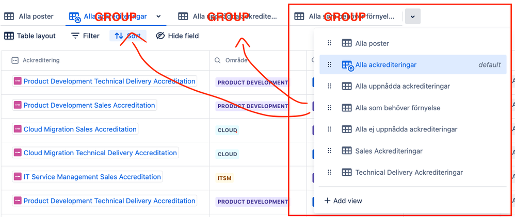Select Sales Ackrediteringar view

point(413,151)
